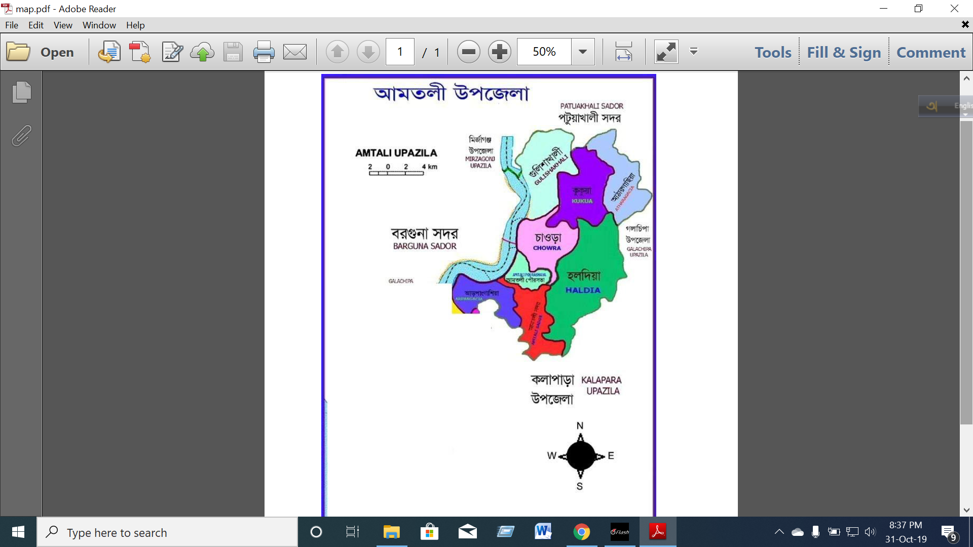Open the Window menu

pos(99,25)
